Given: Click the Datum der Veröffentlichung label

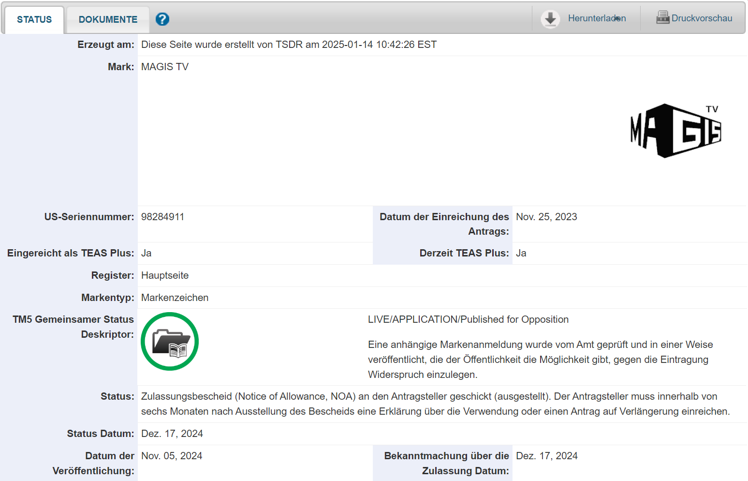Looking at the screenshot, I should pos(93,463).
